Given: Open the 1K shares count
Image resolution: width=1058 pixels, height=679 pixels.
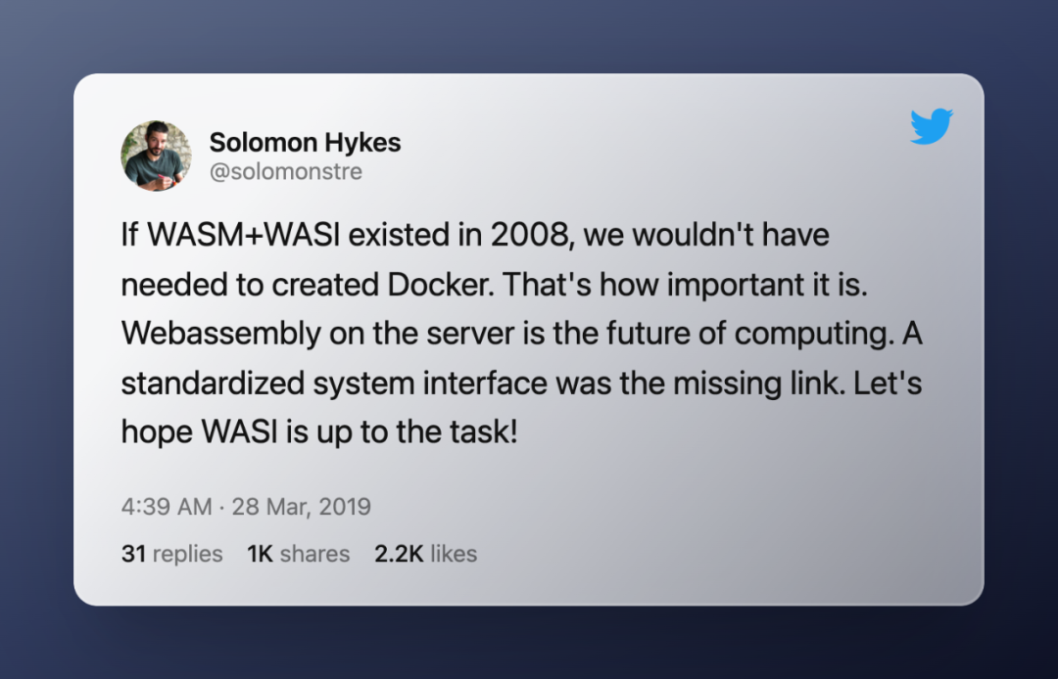Looking at the screenshot, I should pos(298,554).
